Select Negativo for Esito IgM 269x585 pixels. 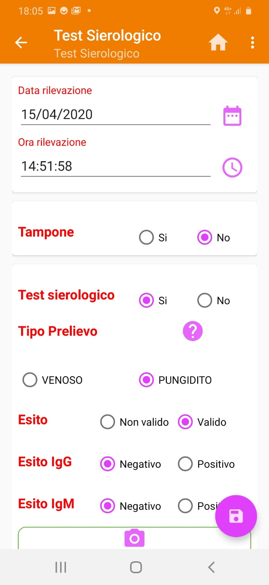pyautogui.click(x=108, y=506)
